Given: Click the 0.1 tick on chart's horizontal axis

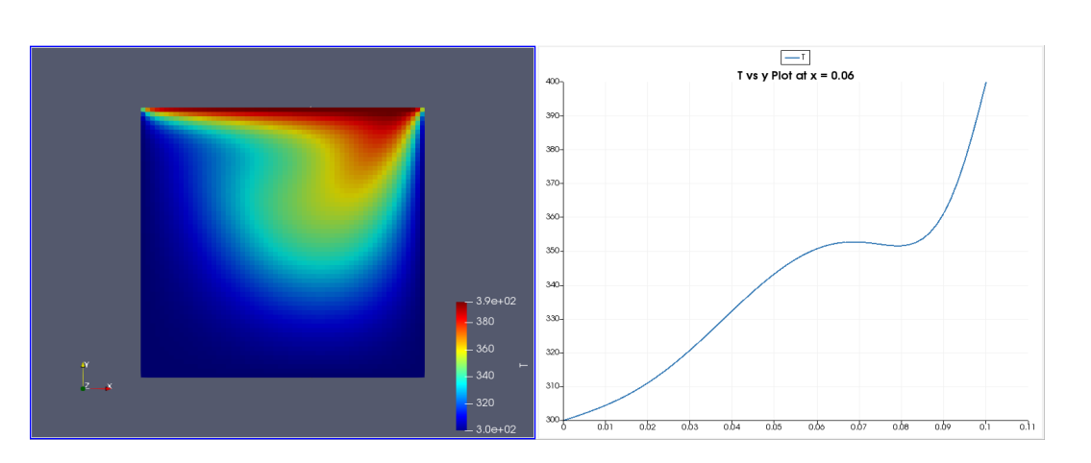Looking at the screenshot, I should click(985, 426).
